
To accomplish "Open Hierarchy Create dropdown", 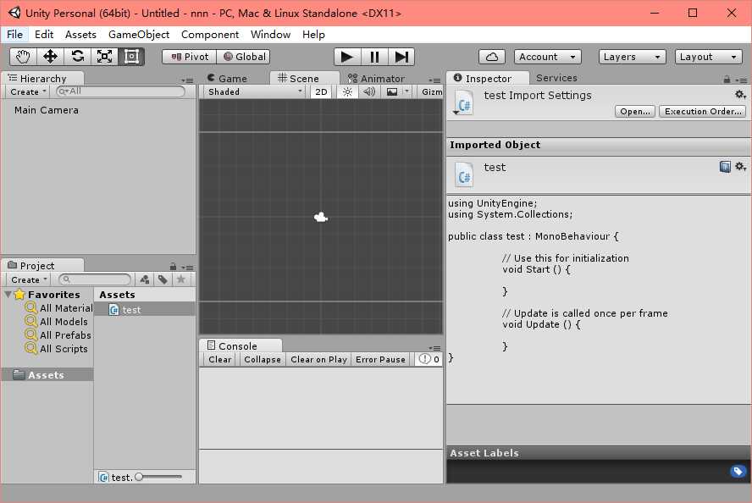I will click(x=28, y=91).
